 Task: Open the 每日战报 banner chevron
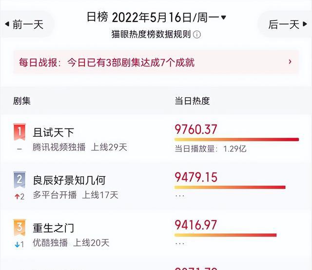(x=290, y=62)
